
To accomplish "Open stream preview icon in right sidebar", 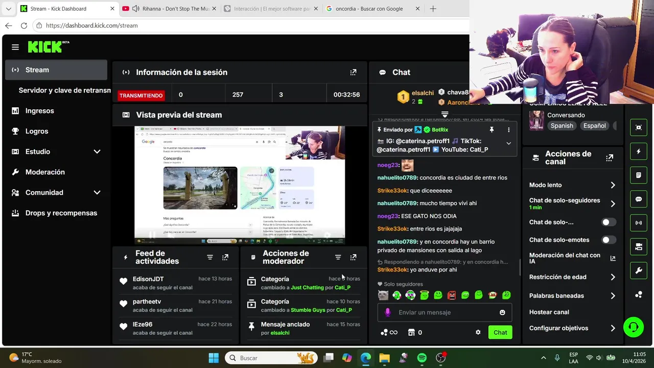I will (639, 128).
